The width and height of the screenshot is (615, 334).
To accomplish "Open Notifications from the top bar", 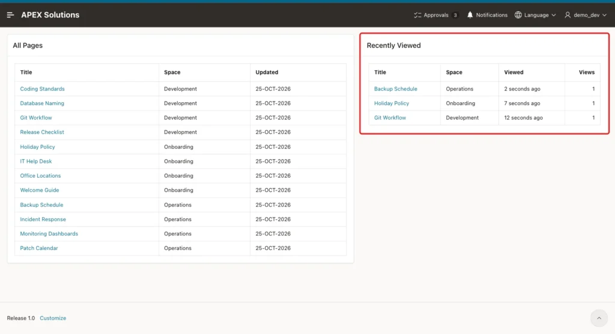I will click(492, 15).
